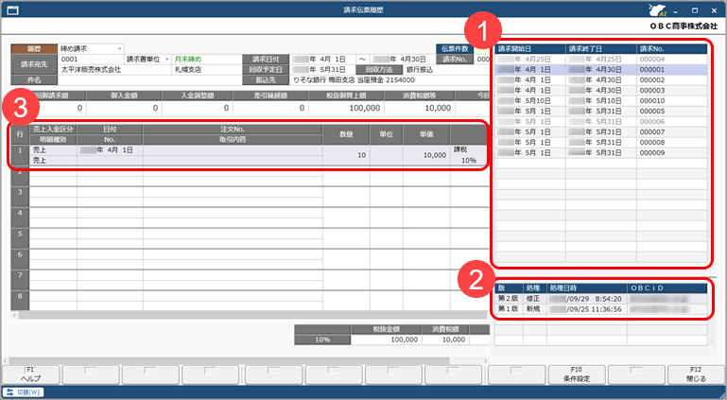Select 第2版 修正 history row

[x=601, y=299]
